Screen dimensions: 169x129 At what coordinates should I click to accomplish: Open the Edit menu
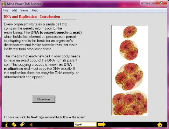tap(14, 11)
